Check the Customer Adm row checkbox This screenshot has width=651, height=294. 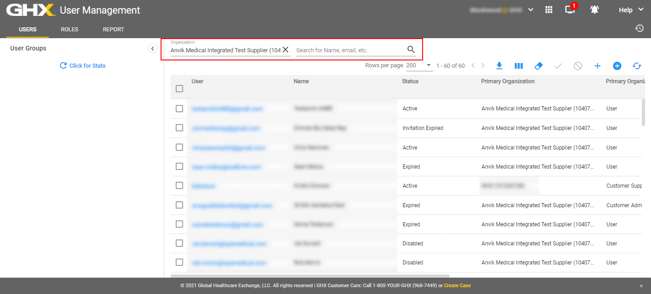(x=179, y=205)
